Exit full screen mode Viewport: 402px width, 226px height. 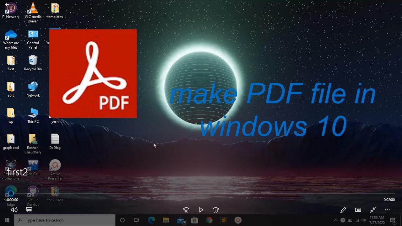click(x=373, y=210)
